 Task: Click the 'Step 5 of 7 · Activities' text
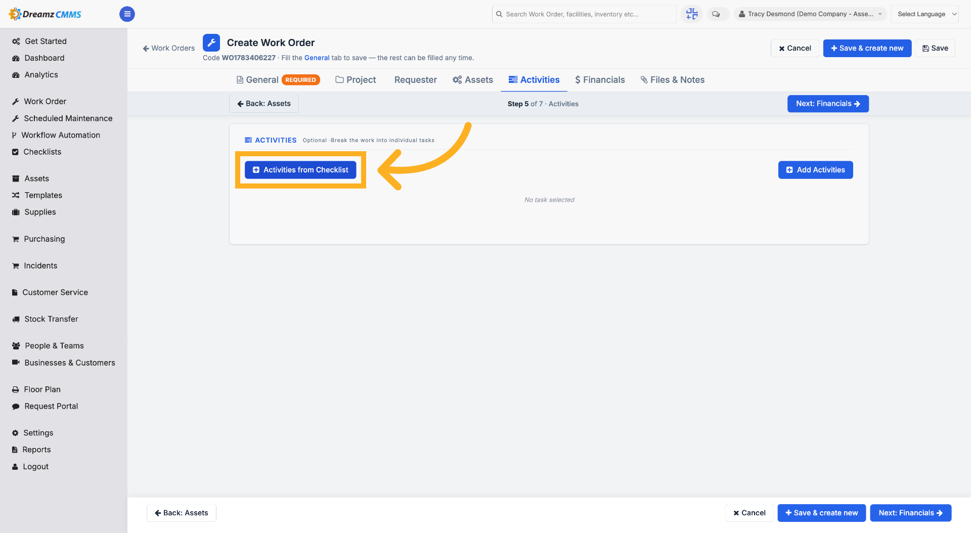click(x=543, y=104)
